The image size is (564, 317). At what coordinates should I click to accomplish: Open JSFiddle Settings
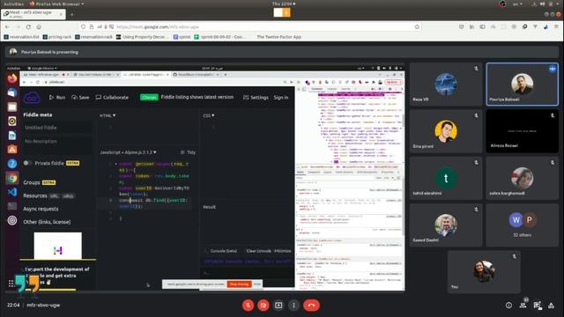coord(256,98)
